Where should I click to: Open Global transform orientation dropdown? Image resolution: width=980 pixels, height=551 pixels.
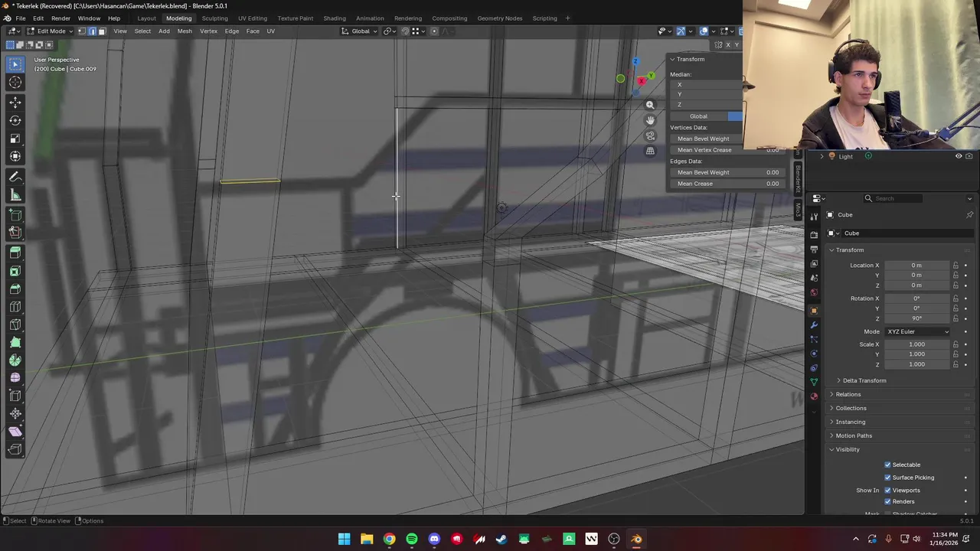tap(360, 31)
